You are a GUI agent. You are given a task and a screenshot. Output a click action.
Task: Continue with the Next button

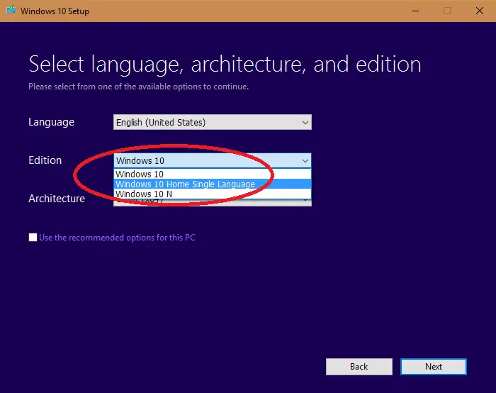pyautogui.click(x=434, y=367)
